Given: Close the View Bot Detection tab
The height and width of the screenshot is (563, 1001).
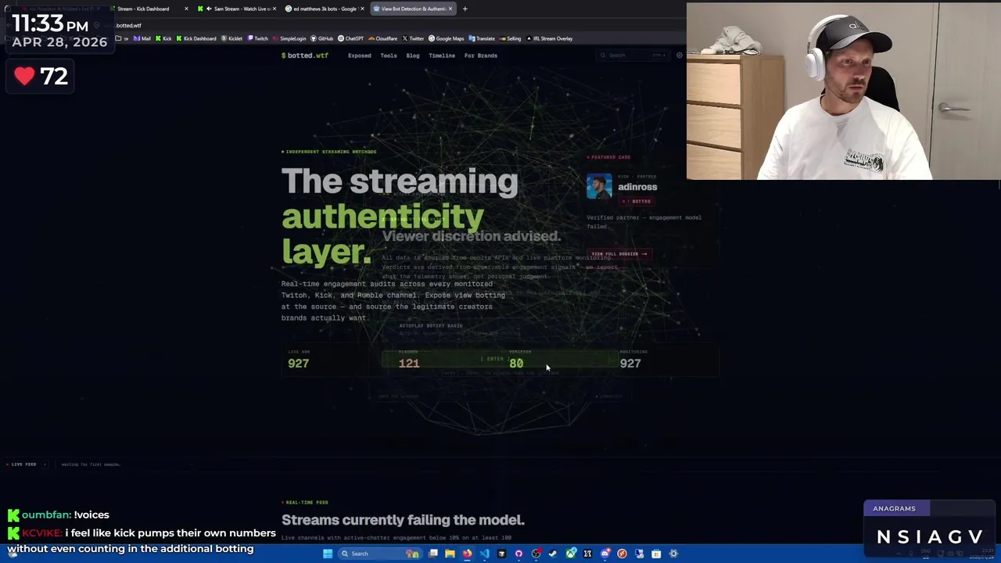Looking at the screenshot, I should coord(450,9).
